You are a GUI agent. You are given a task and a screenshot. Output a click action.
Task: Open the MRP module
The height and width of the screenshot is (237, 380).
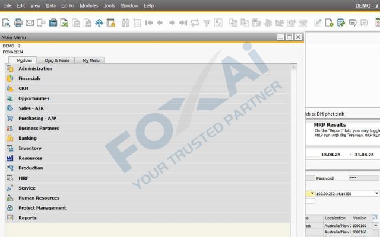[147, 178]
